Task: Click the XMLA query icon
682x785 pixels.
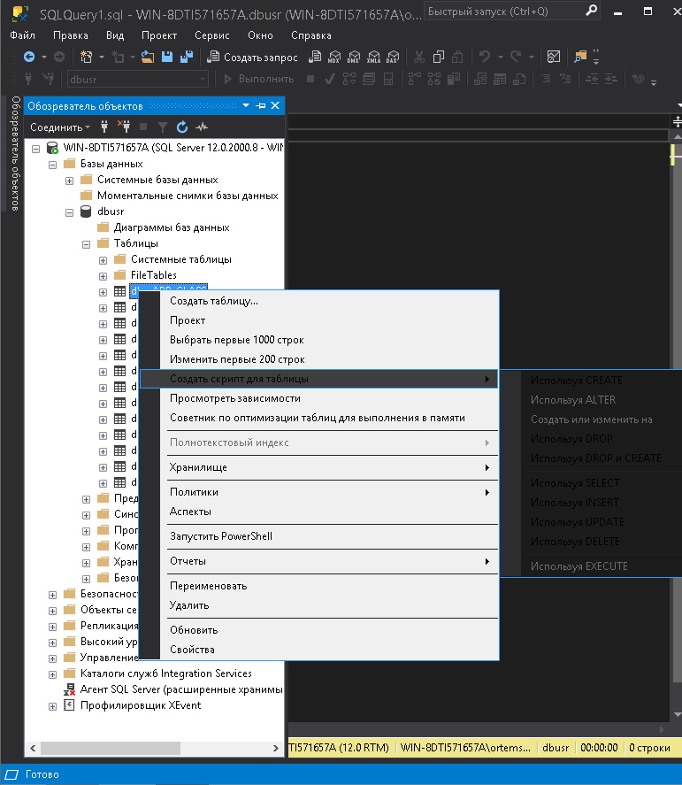Action: (x=373, y=57)
